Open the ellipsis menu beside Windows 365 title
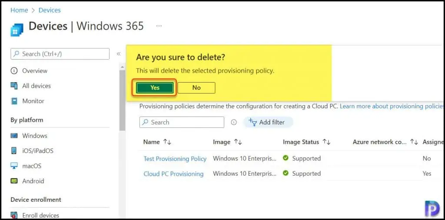Viewport: 445px width, 220px height. tap(159, 26)
